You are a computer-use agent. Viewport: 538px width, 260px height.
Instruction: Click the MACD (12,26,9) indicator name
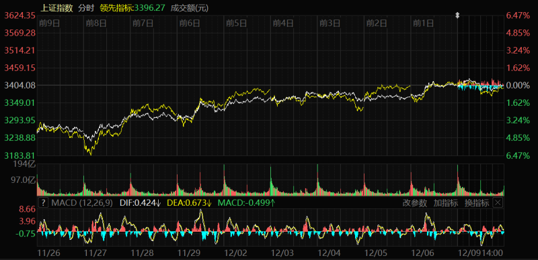coord(81,203)
